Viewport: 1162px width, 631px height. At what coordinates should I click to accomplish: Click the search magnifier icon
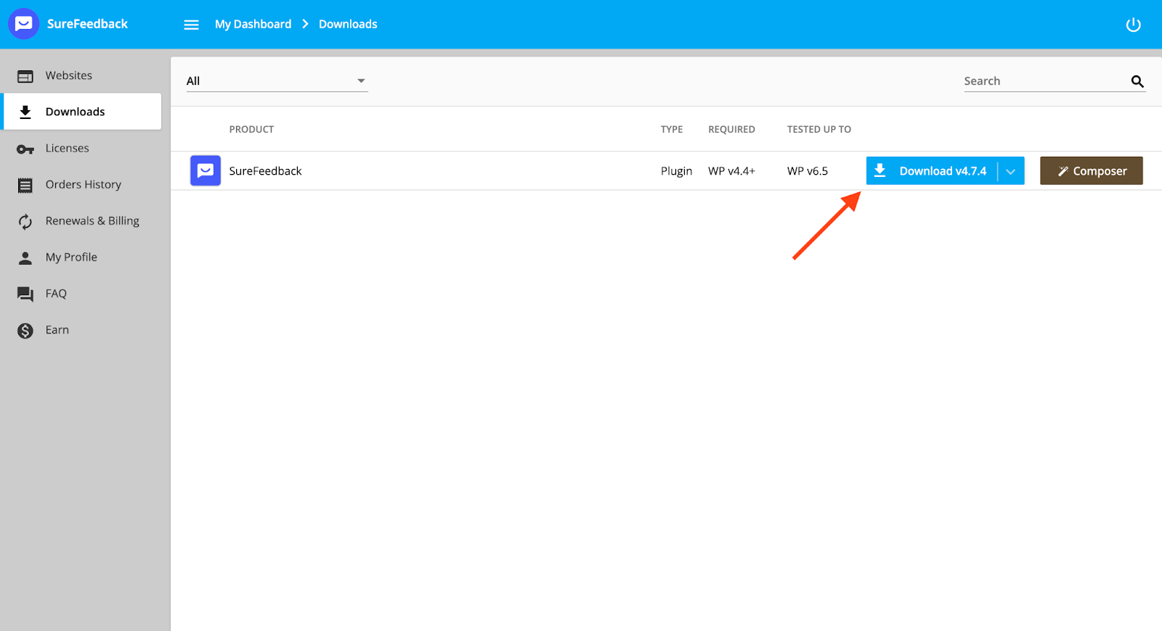(x=1137, y=81)
